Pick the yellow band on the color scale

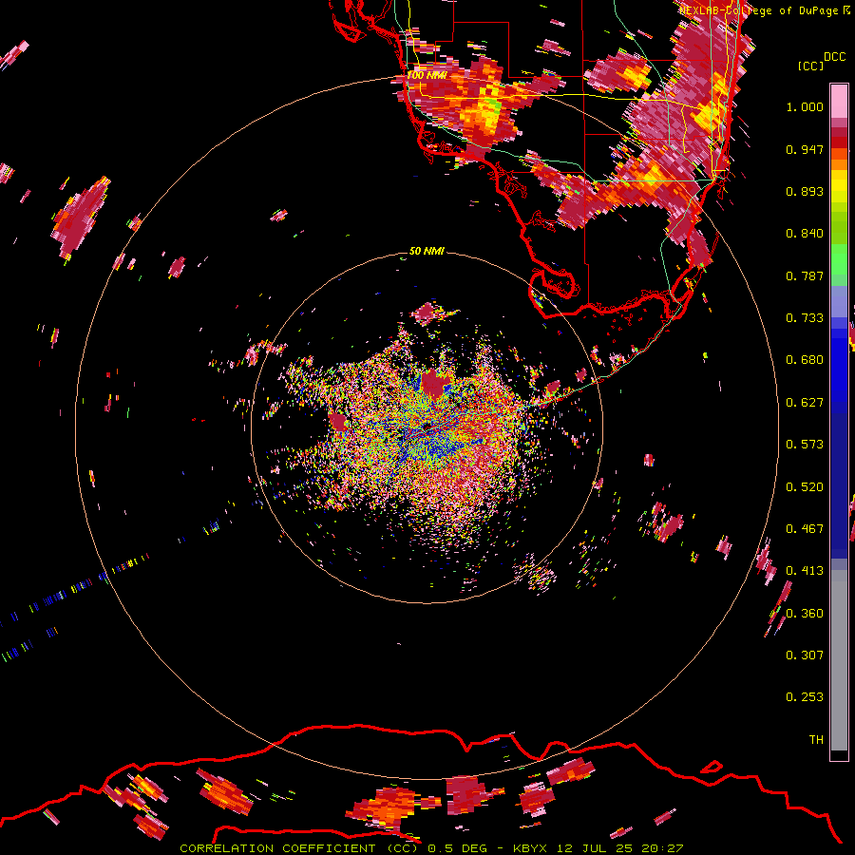[x=839, y=186]
